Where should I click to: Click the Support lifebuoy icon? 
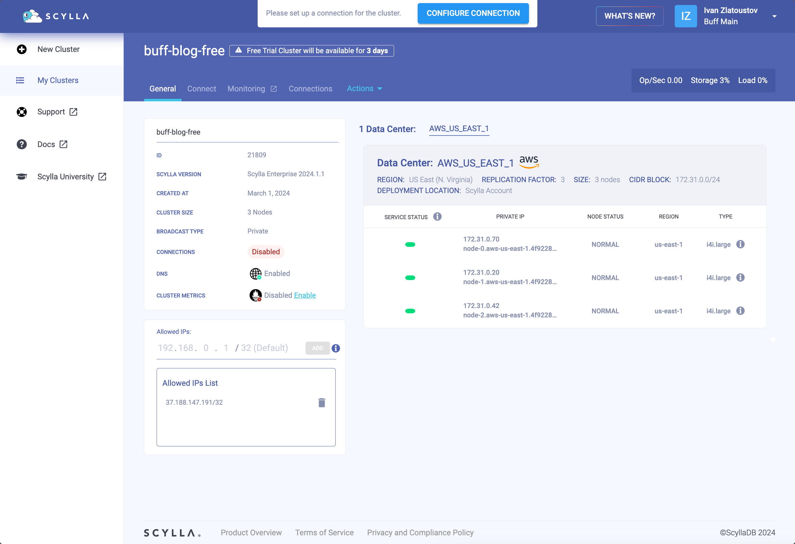[21, 112]
